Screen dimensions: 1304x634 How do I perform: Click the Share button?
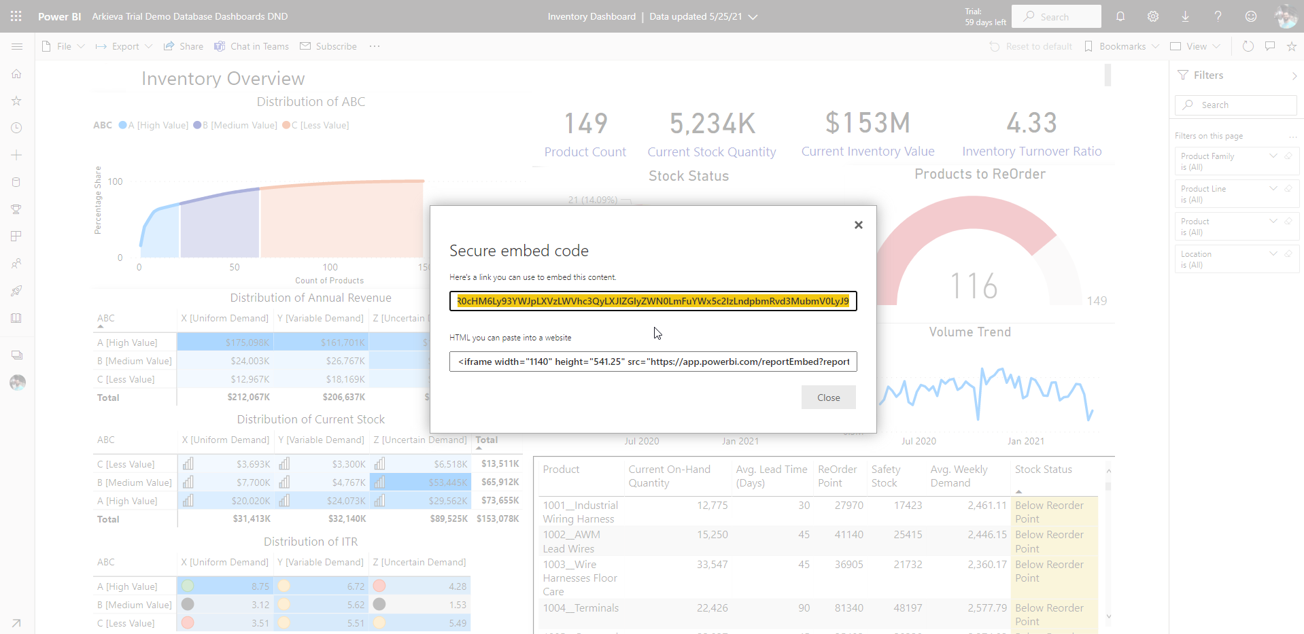coord(184,46)
